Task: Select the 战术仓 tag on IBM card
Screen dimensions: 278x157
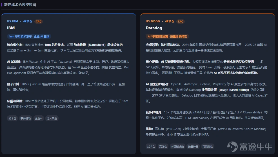Action: pos(12,118)
